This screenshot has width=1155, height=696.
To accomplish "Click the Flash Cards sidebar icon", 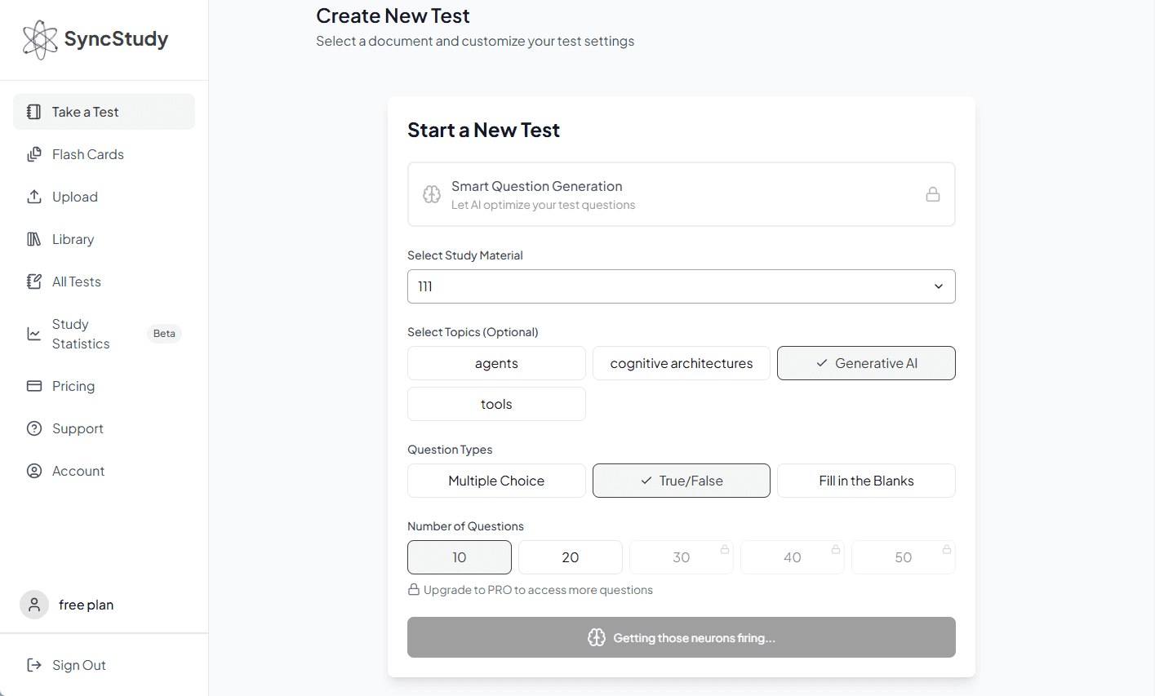I will coord(34,154).
